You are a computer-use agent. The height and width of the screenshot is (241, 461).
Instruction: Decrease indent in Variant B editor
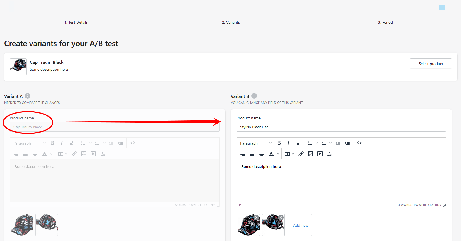[338, 143]
